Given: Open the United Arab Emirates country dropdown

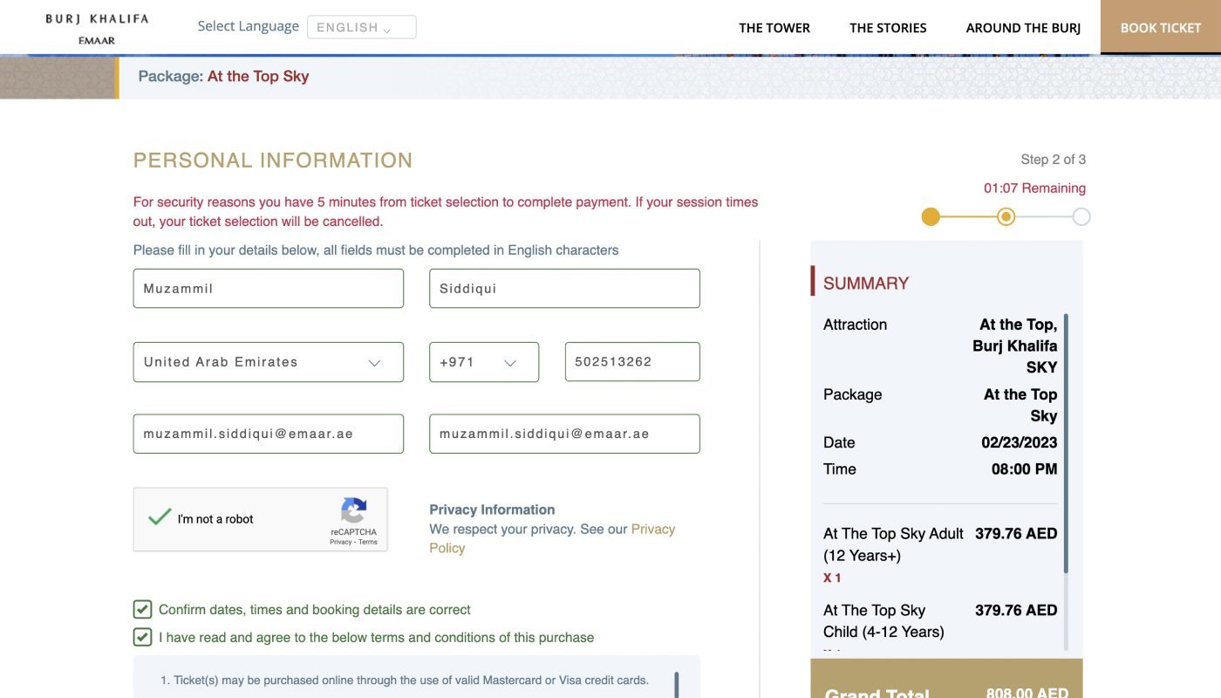Looking at the screenshot, I should (x=269, y=362).
